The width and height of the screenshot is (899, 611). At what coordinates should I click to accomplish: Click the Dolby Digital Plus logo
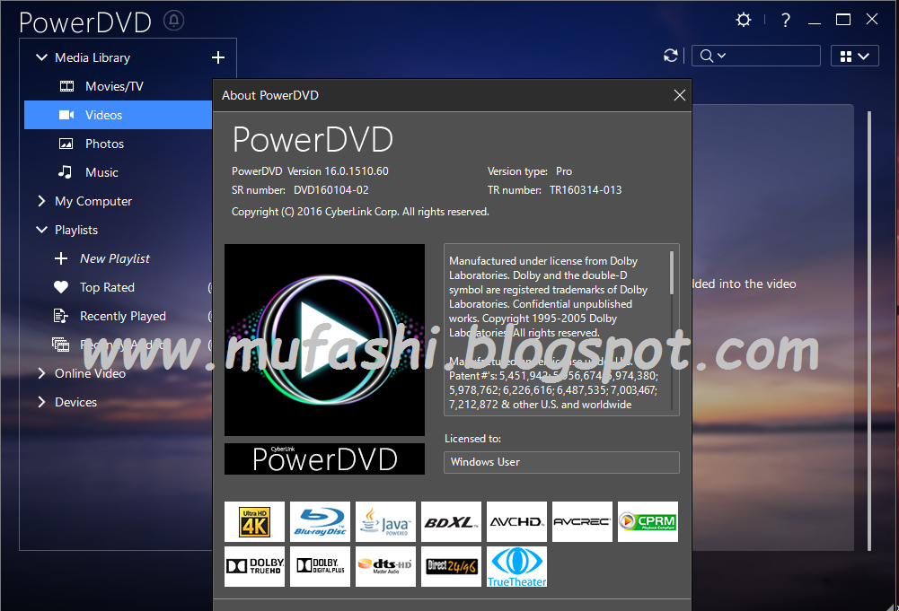(x=320, y=566)
